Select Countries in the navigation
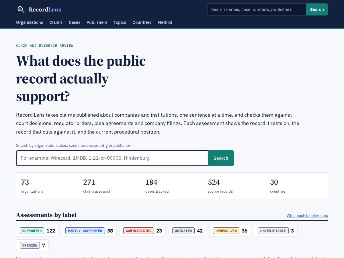This screenshot has width=344, height=258. (x=142, y=22)
